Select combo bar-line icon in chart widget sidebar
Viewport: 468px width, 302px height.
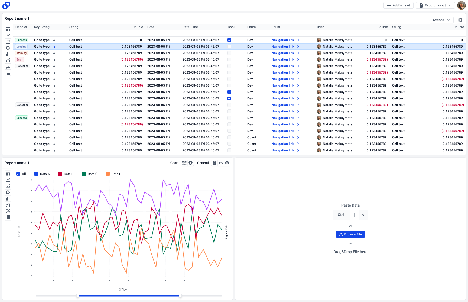8,205
